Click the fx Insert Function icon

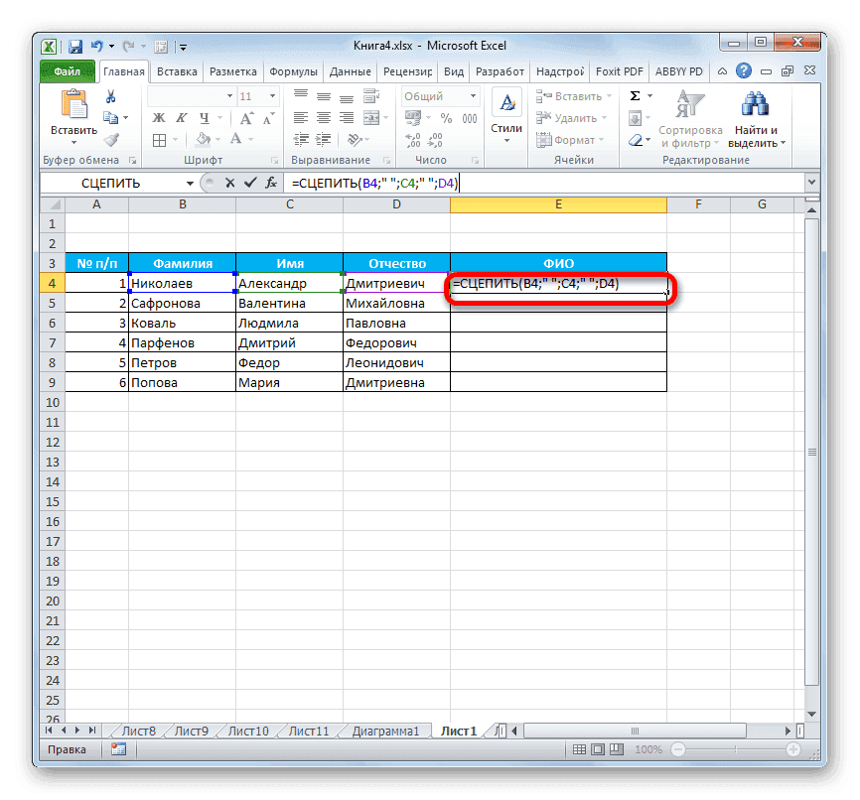tap(270, 183)
